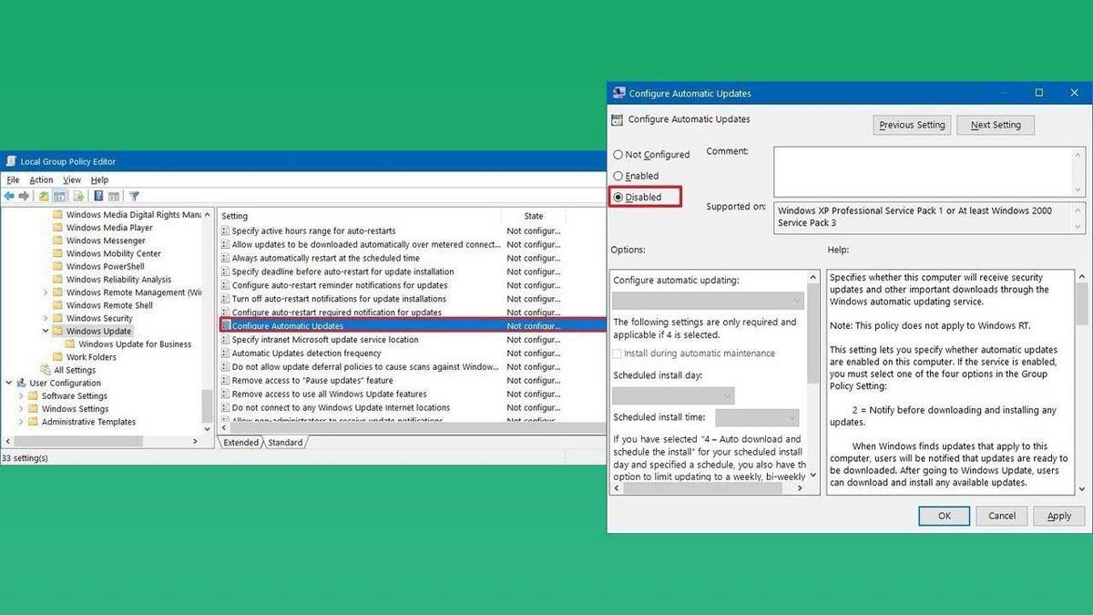This screenshot has width=1093, height=615.
Task: Expand the Windows Remote Management tree node
Action: click(46, 292)
